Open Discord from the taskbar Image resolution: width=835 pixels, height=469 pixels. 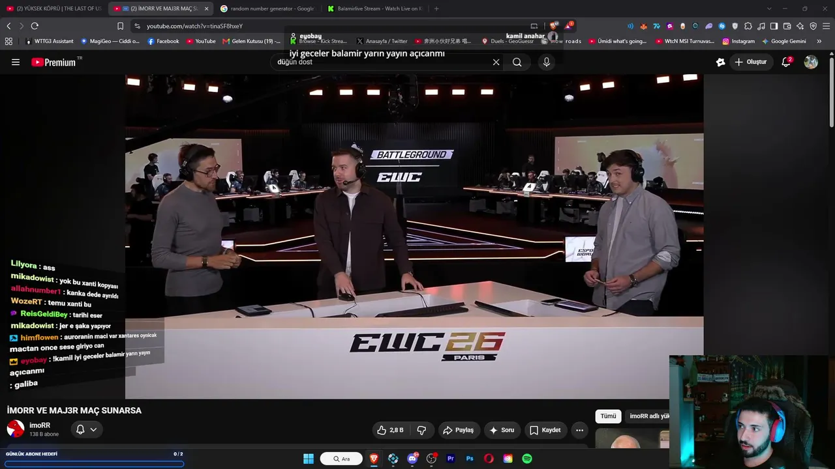pos(412,459)
